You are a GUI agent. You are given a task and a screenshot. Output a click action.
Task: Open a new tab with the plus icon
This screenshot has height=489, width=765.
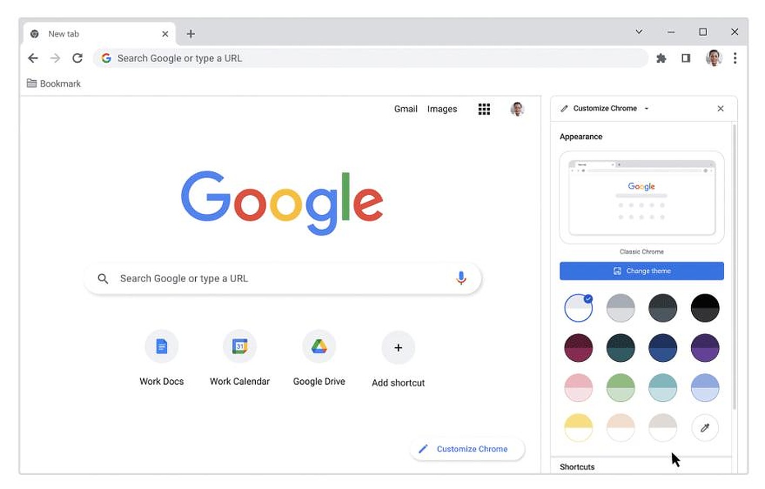tap(191, 34)
